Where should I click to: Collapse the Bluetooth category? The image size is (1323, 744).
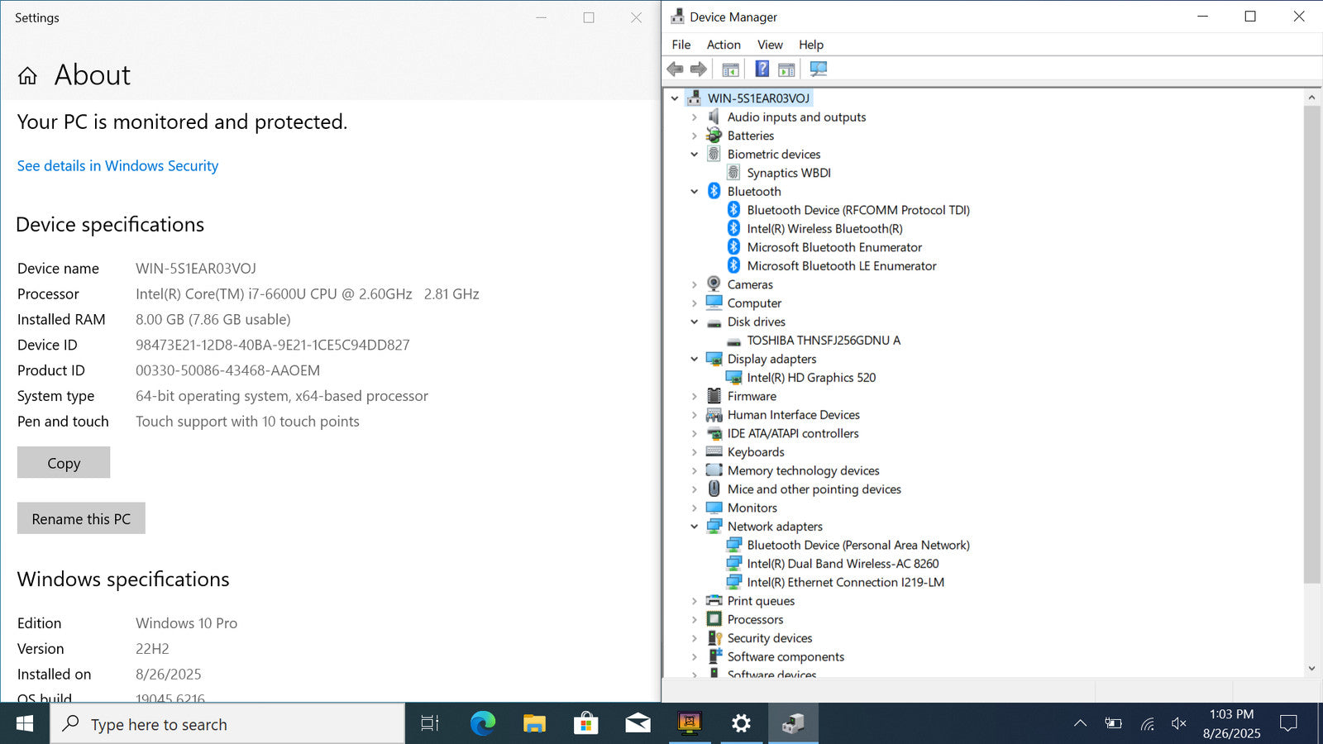point(695,192)
